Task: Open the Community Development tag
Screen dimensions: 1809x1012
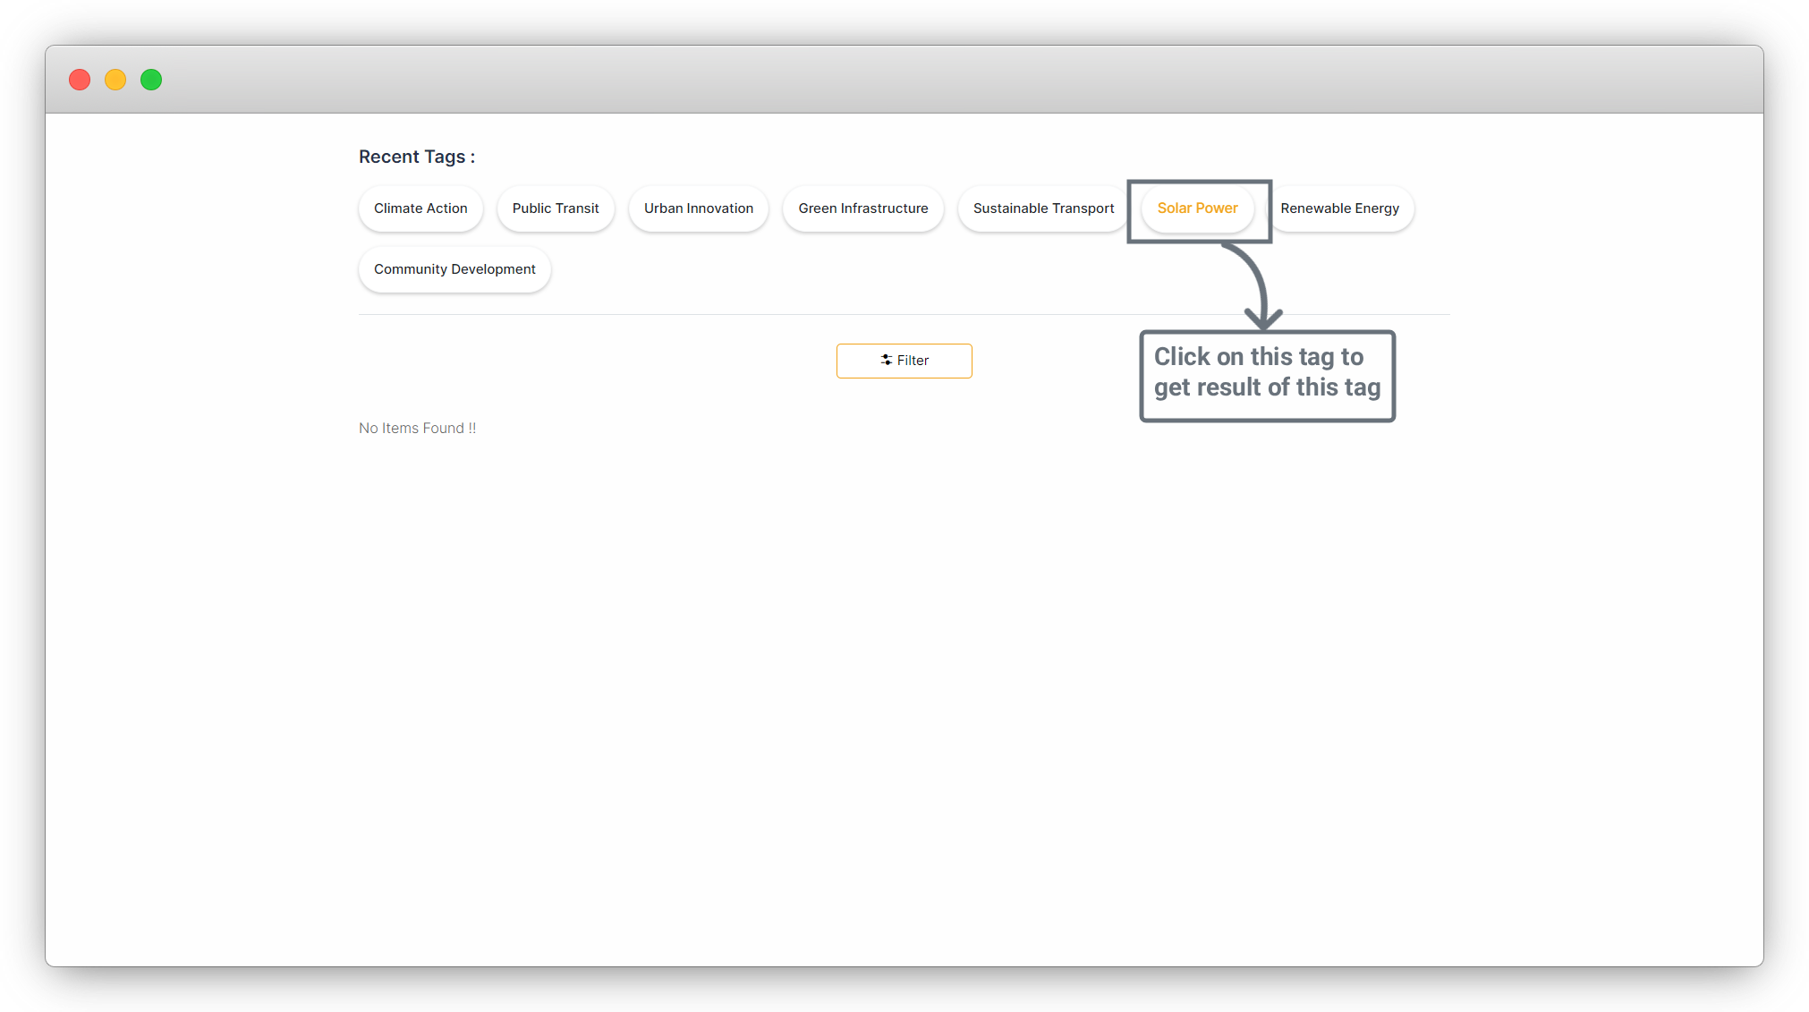Action: (454, 269)
